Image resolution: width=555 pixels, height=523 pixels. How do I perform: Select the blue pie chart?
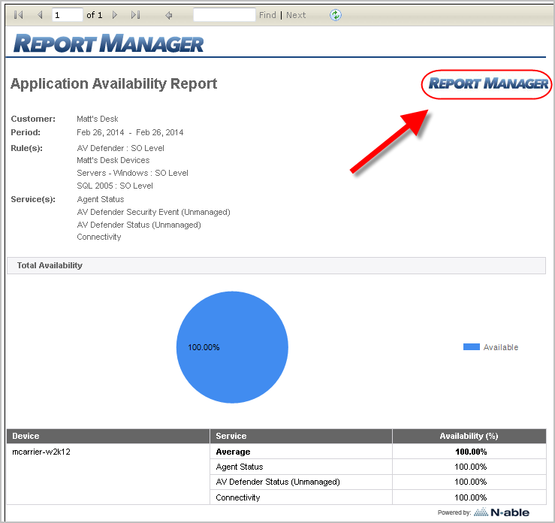pyautogui.click(x=232, y=347)
